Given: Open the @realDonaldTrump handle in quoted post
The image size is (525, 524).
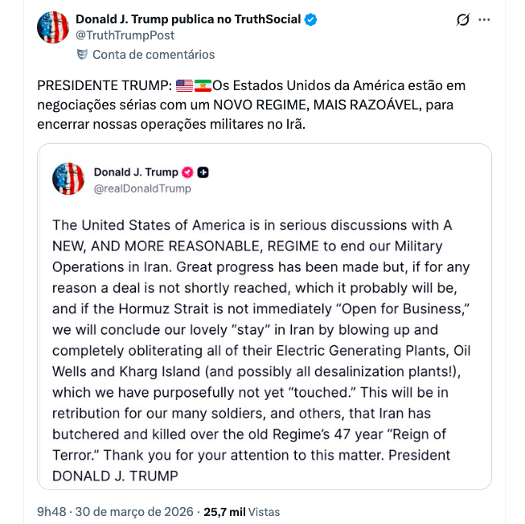Looking at the screenshot, I should pos(142,188).
